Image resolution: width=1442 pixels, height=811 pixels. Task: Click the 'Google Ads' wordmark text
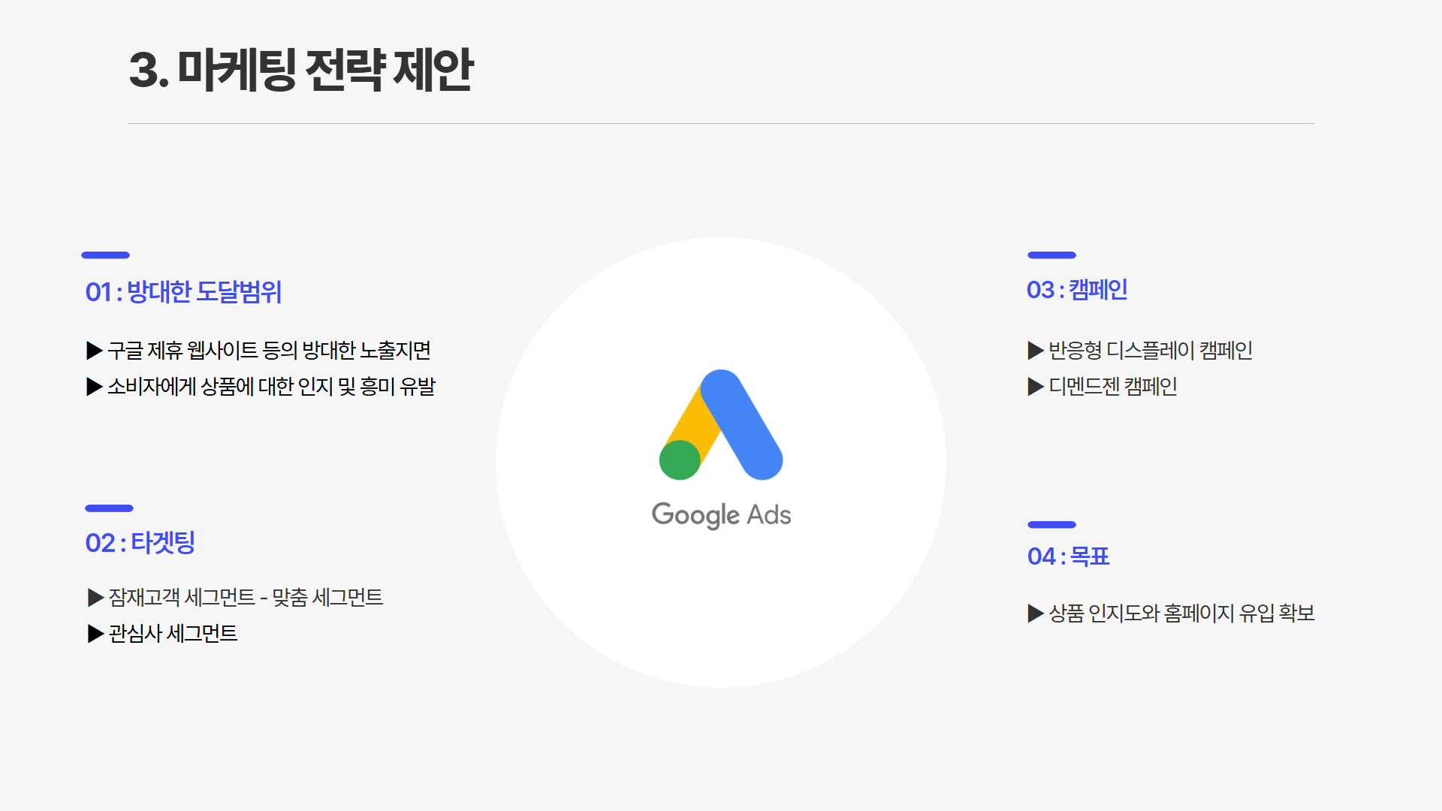[x=721, y=515]
